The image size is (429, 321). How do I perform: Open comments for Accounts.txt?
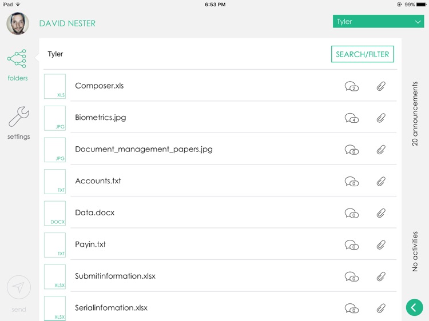click(x=352, y=182)
